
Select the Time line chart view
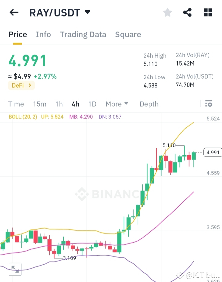16,104
